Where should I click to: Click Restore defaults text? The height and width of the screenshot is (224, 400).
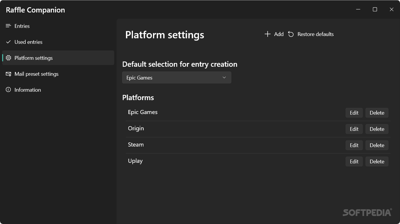[x=315, y=34]
